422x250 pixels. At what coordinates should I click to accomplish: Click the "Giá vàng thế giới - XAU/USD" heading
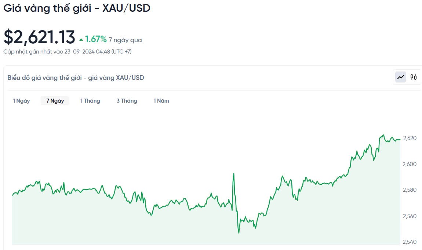(x=77, y=8)
